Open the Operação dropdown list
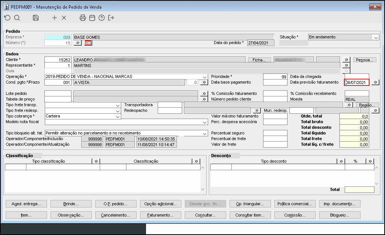 pos(205,76)
